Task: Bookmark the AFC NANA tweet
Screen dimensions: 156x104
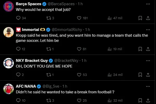Action: [140, 100]
